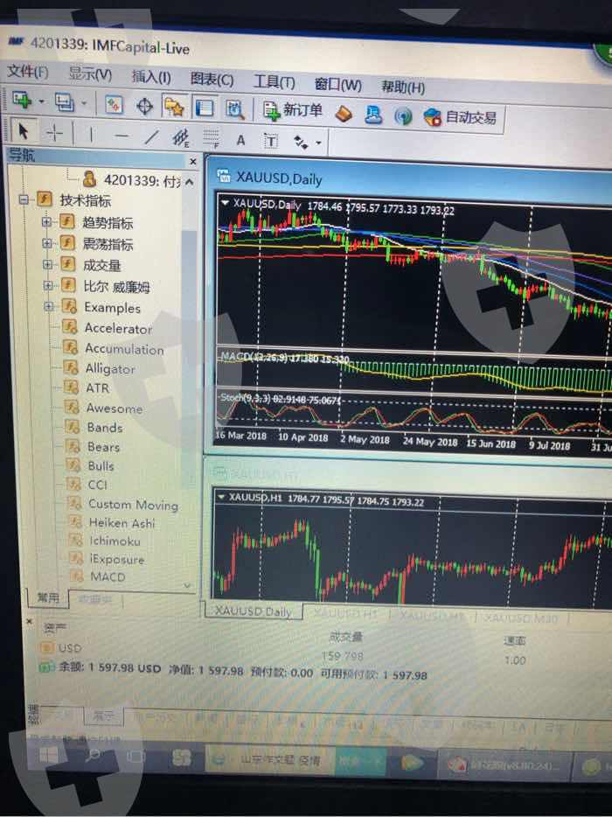
Task: Toggle the AutoTrading (自动交易) button
Action: 460,117
